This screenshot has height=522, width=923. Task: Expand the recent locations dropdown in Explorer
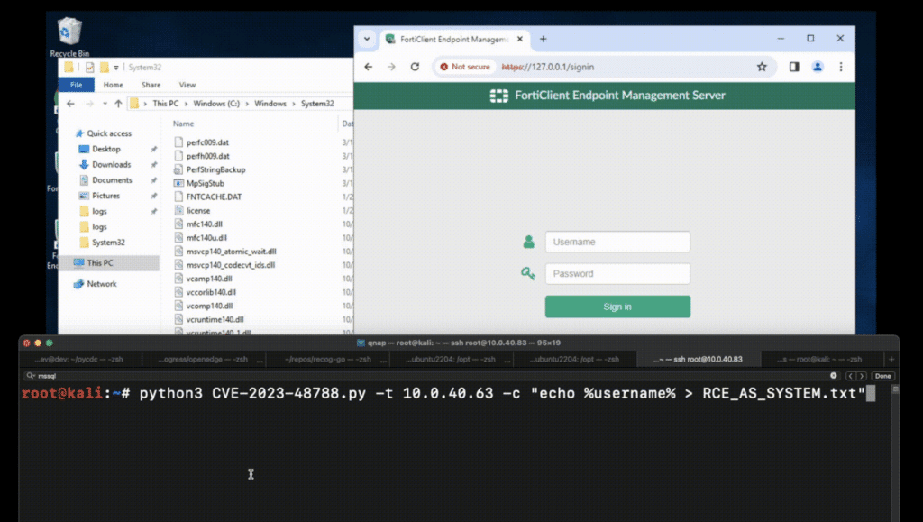(105, 104)
